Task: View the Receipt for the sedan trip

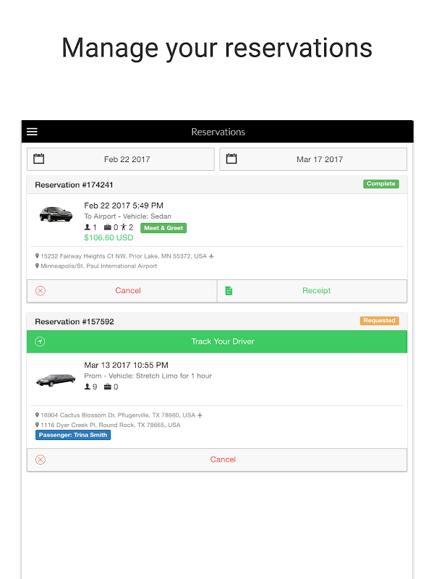Action: click(x=316, y=291)
